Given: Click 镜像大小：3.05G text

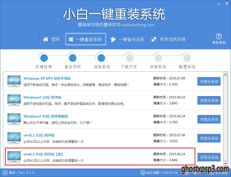Looking at the screenshot, I should (165, 141).
